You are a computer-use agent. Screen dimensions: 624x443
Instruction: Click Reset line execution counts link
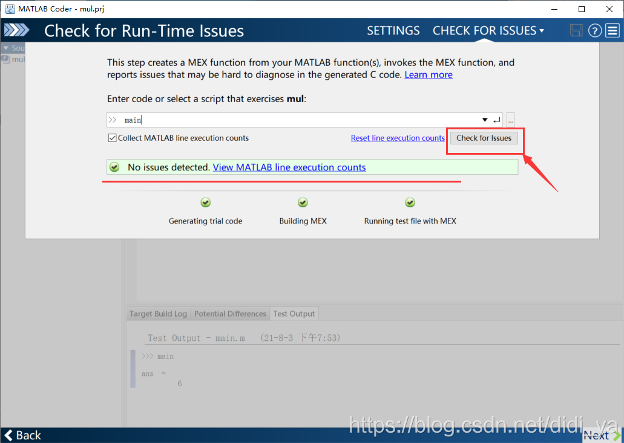[398, 138]
